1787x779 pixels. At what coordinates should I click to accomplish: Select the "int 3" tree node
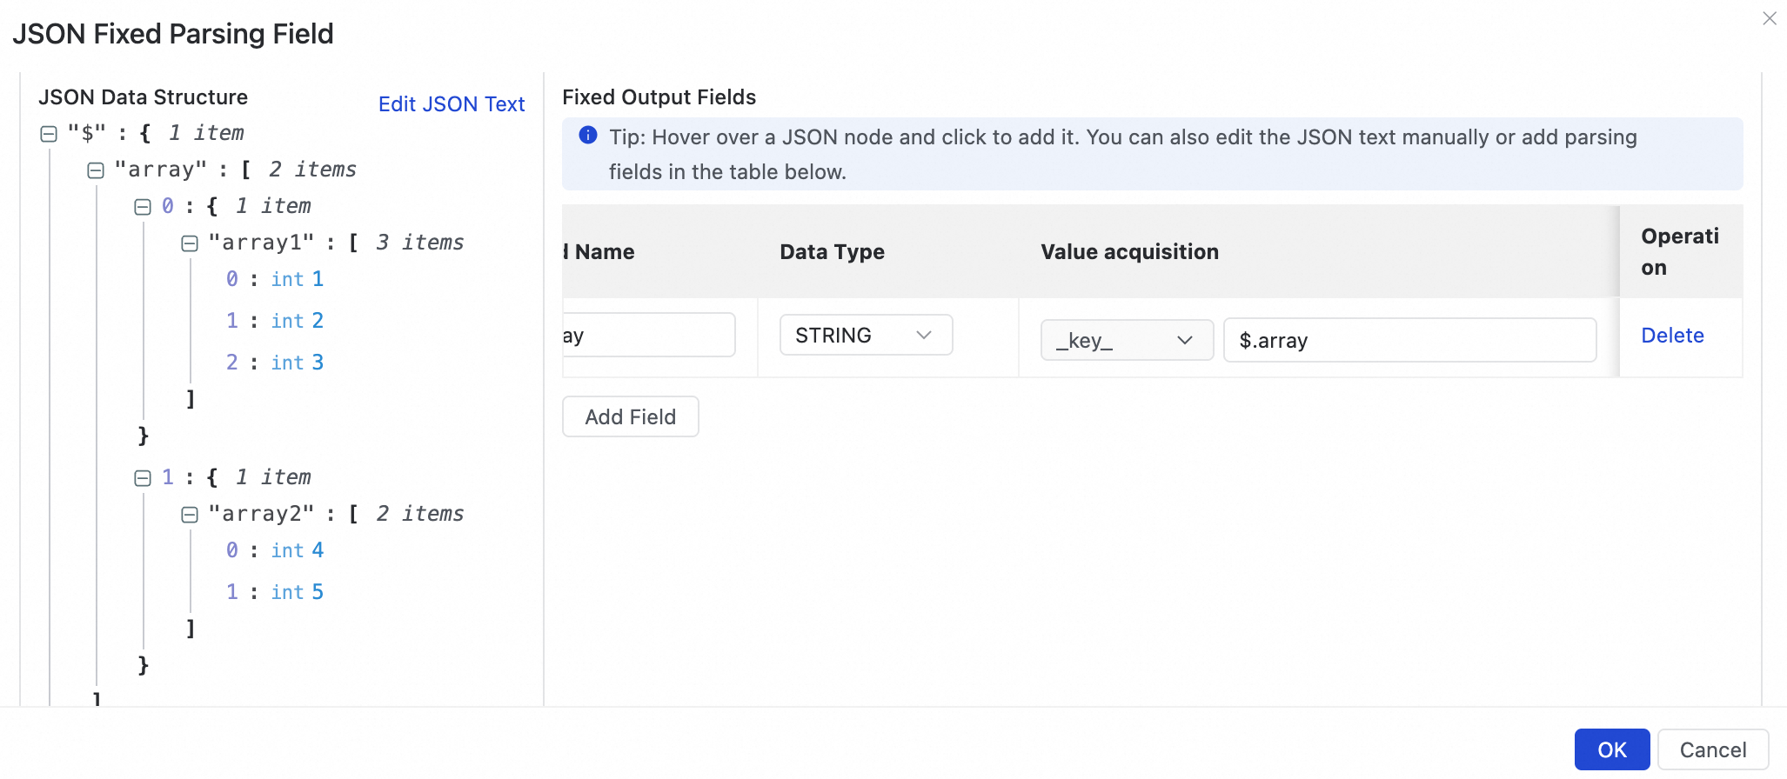point(297,363)
